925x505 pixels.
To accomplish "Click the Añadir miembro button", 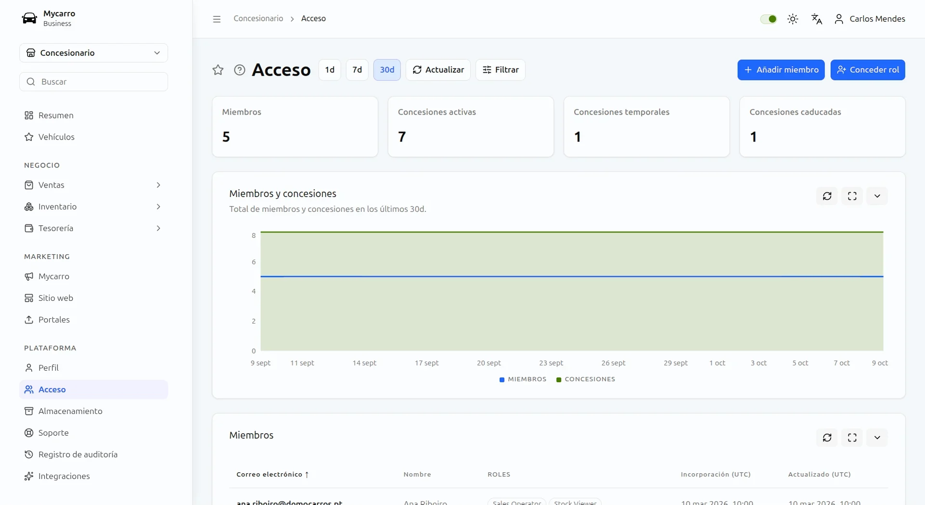I will pyautogui.click(x=781, y=70).
